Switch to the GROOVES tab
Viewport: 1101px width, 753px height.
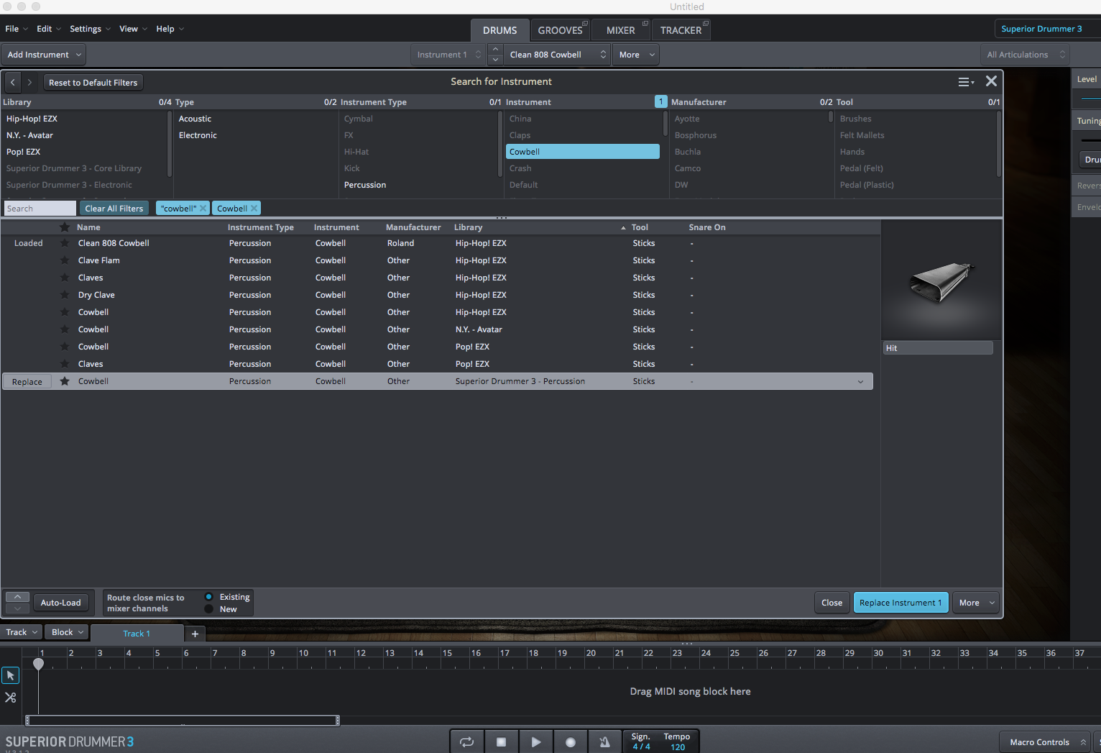pos(560,30)
